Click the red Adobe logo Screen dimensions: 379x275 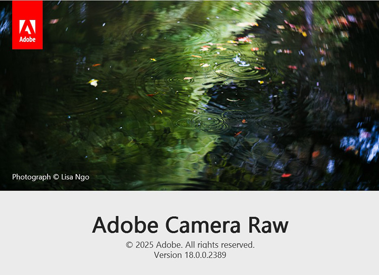[27, 25]
